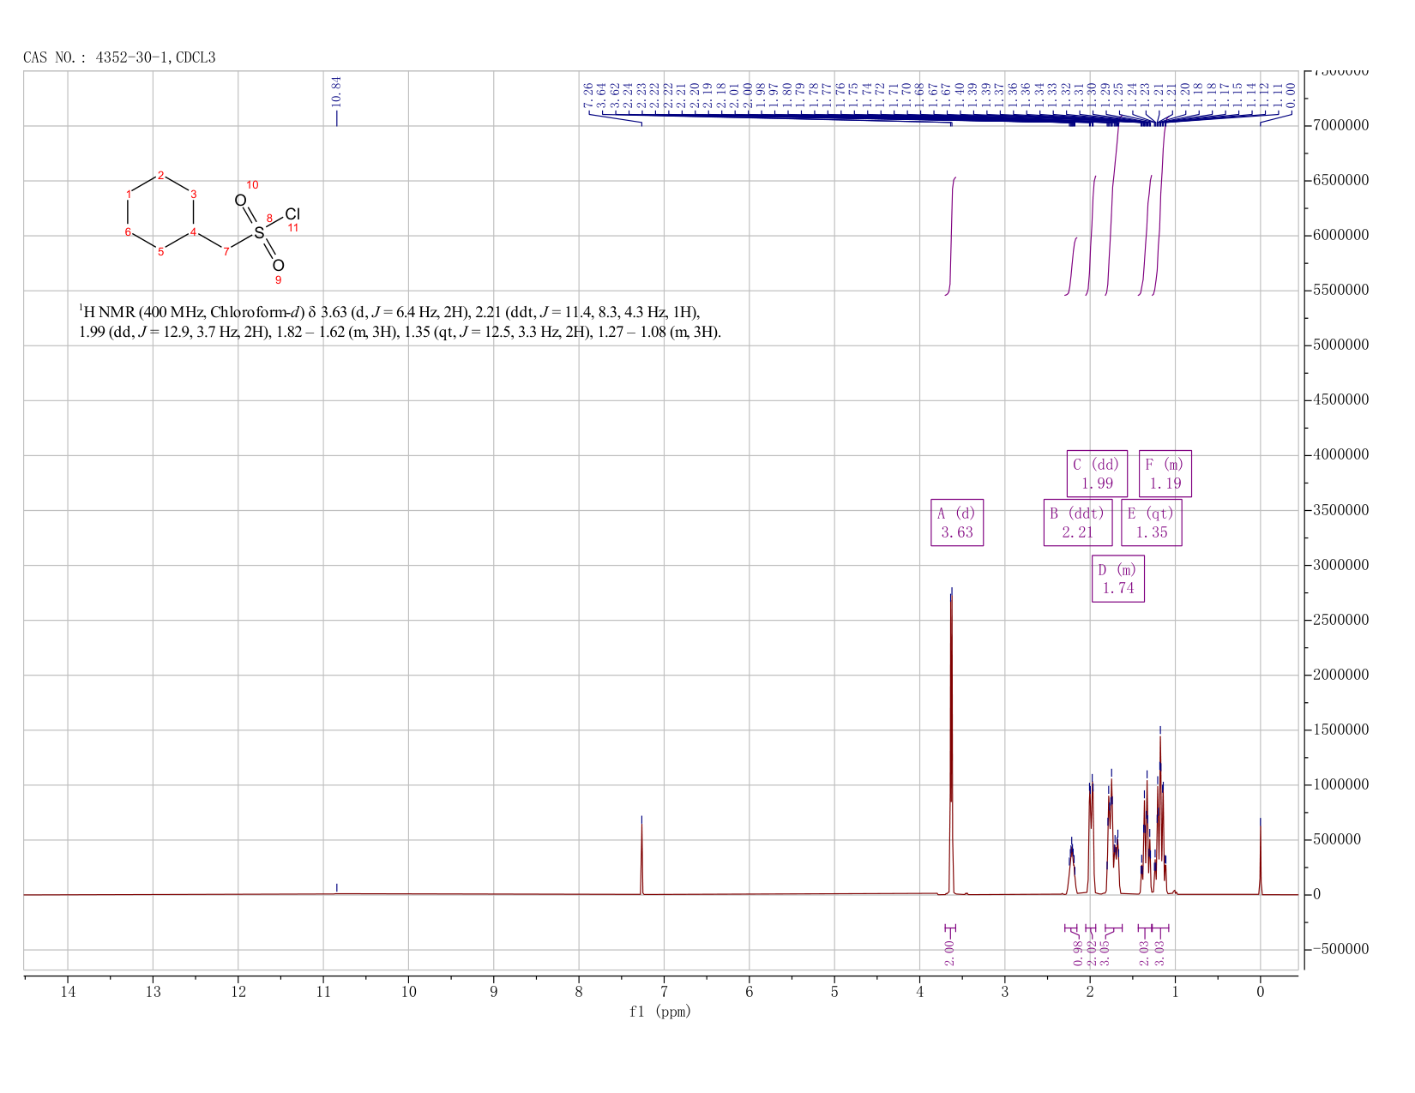Click the CAS NO. 4352-30-1 title text

point(119,57)
